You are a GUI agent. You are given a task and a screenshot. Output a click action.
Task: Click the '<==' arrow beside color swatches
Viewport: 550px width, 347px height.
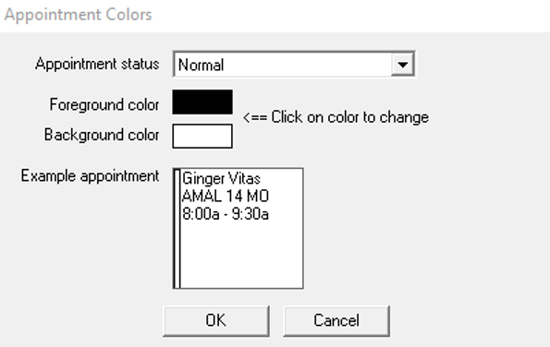pos(255,117)
